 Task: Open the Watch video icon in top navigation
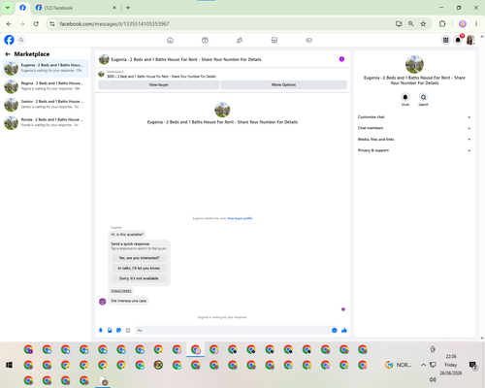click(205, 40)
